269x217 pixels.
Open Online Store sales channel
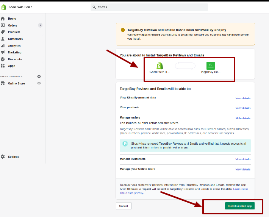tap(16, 83)
